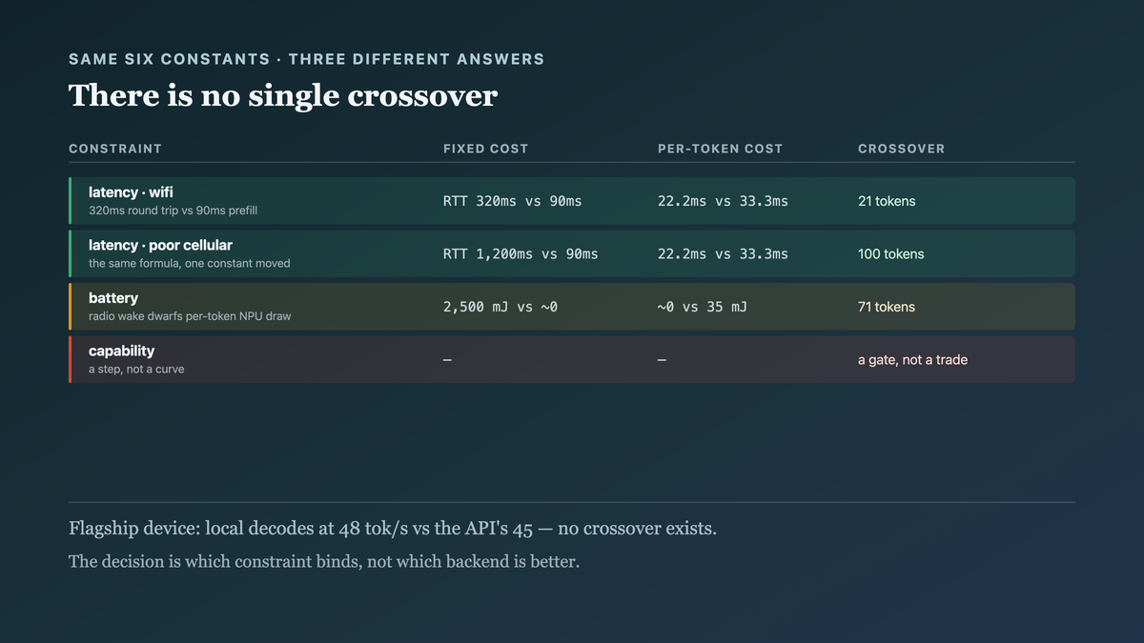The height and width of the screenshot is (643, 1144).
Task: Click 'the same formula, one constant moved'
Action: (189, 263)
